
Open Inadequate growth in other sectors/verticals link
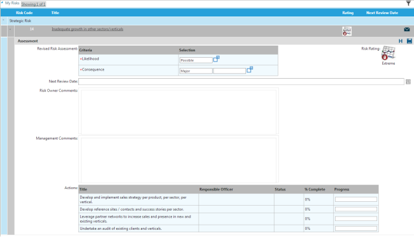(x=87, y=29)
